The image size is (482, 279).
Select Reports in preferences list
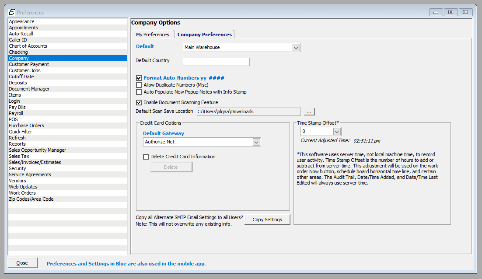[x=68, y=144]
